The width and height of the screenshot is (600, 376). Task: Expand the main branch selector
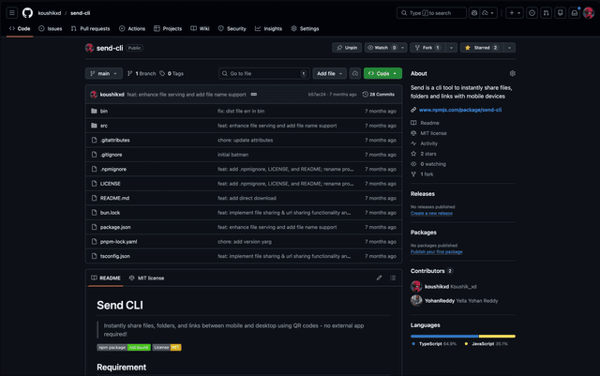click(x=104, y=73)
